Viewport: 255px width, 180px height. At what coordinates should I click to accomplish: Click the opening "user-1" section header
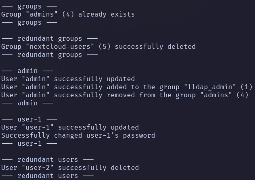(x=29, y=119)
